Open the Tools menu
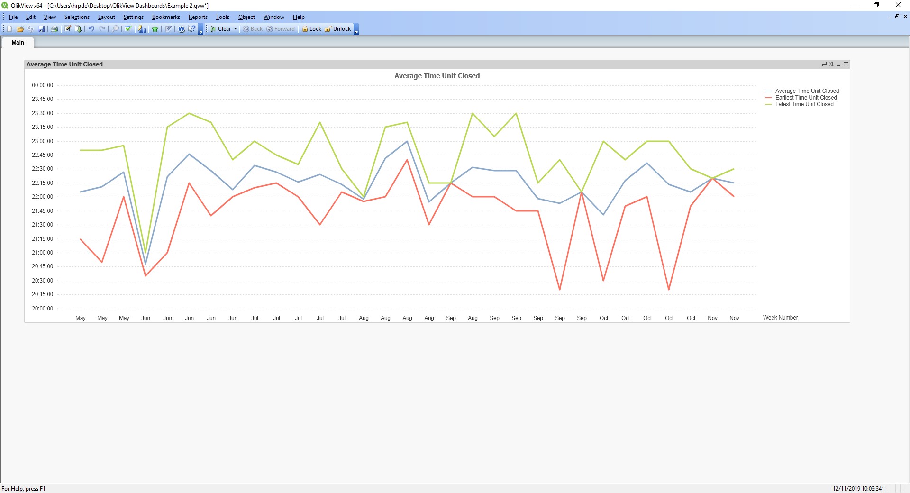This screenshot has height=493, width=910. pyautogui.click(x=223, y=17)
